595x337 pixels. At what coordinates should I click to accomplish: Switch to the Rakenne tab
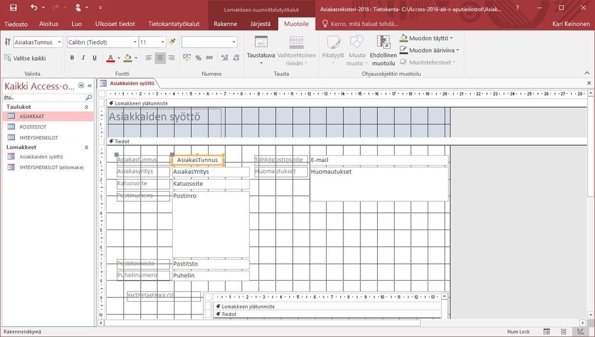click(x=225, y=24)
